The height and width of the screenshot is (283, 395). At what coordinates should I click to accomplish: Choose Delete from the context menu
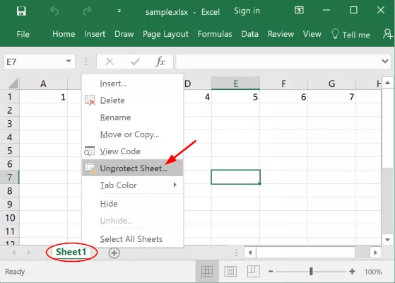click(133, 100)
